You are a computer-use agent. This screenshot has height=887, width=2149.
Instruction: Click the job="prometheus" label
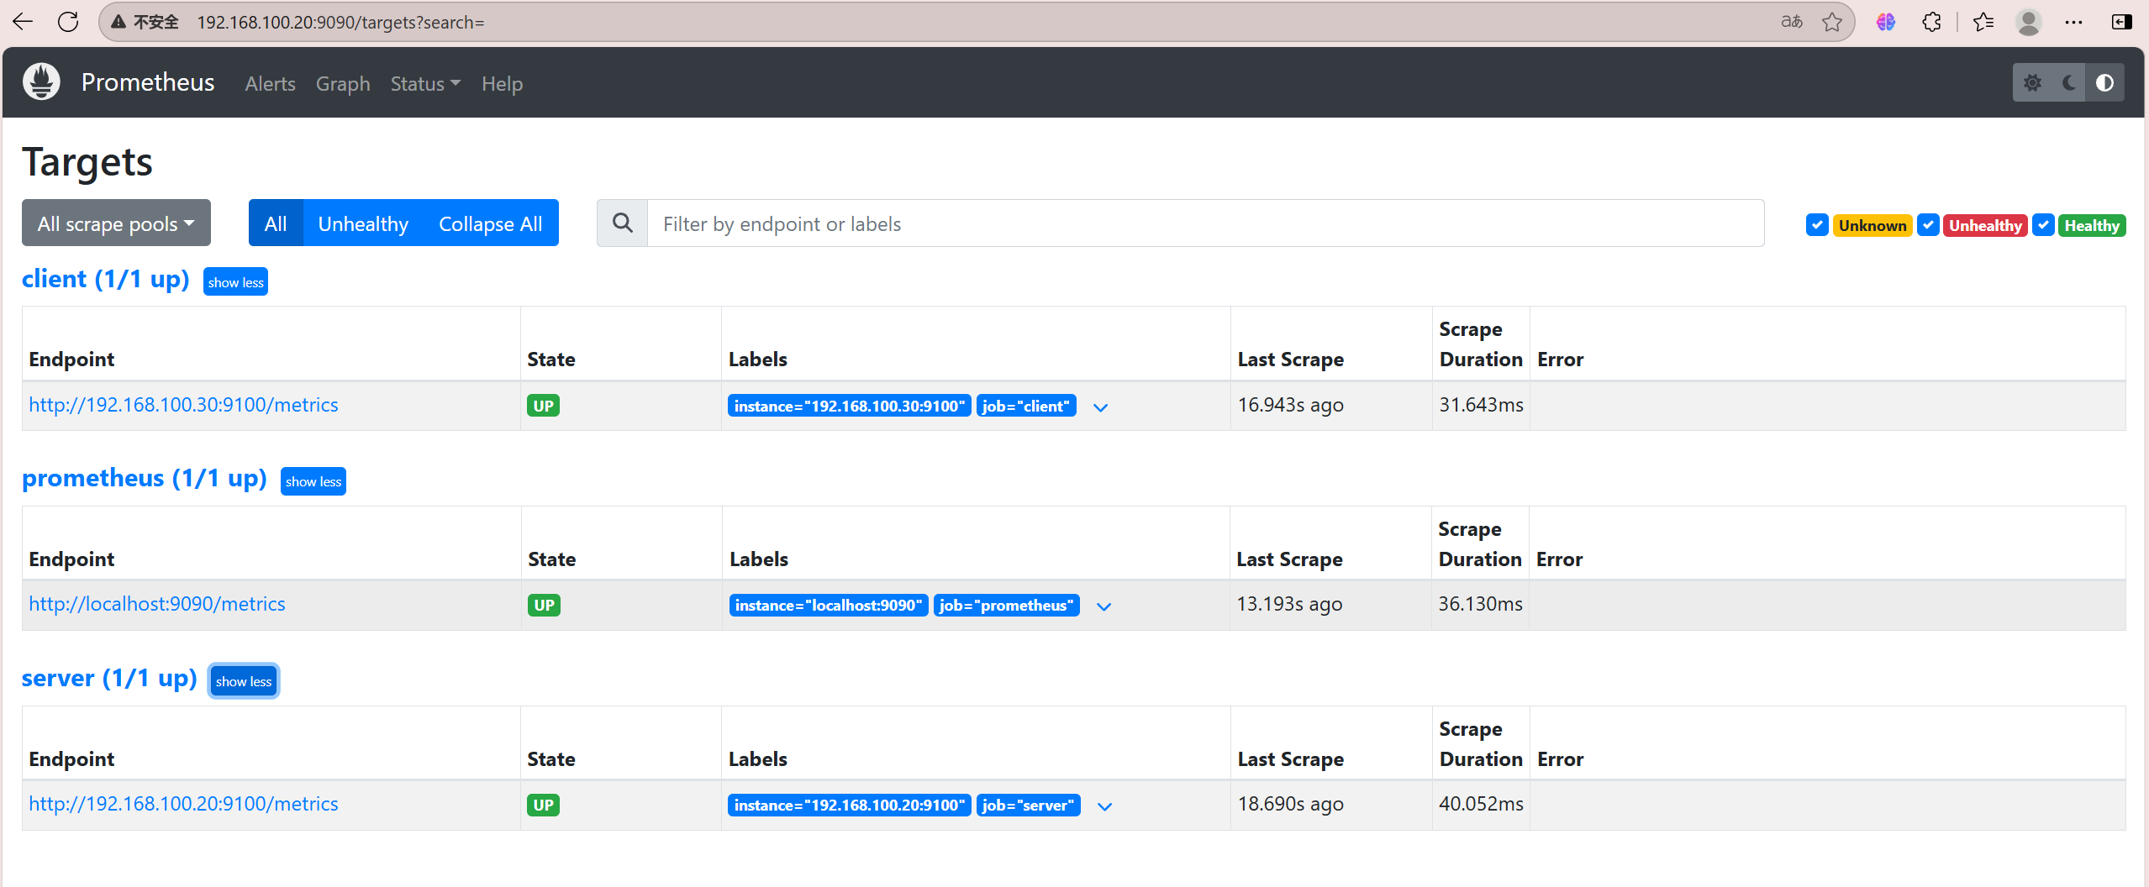click(x=1007, y=605)
